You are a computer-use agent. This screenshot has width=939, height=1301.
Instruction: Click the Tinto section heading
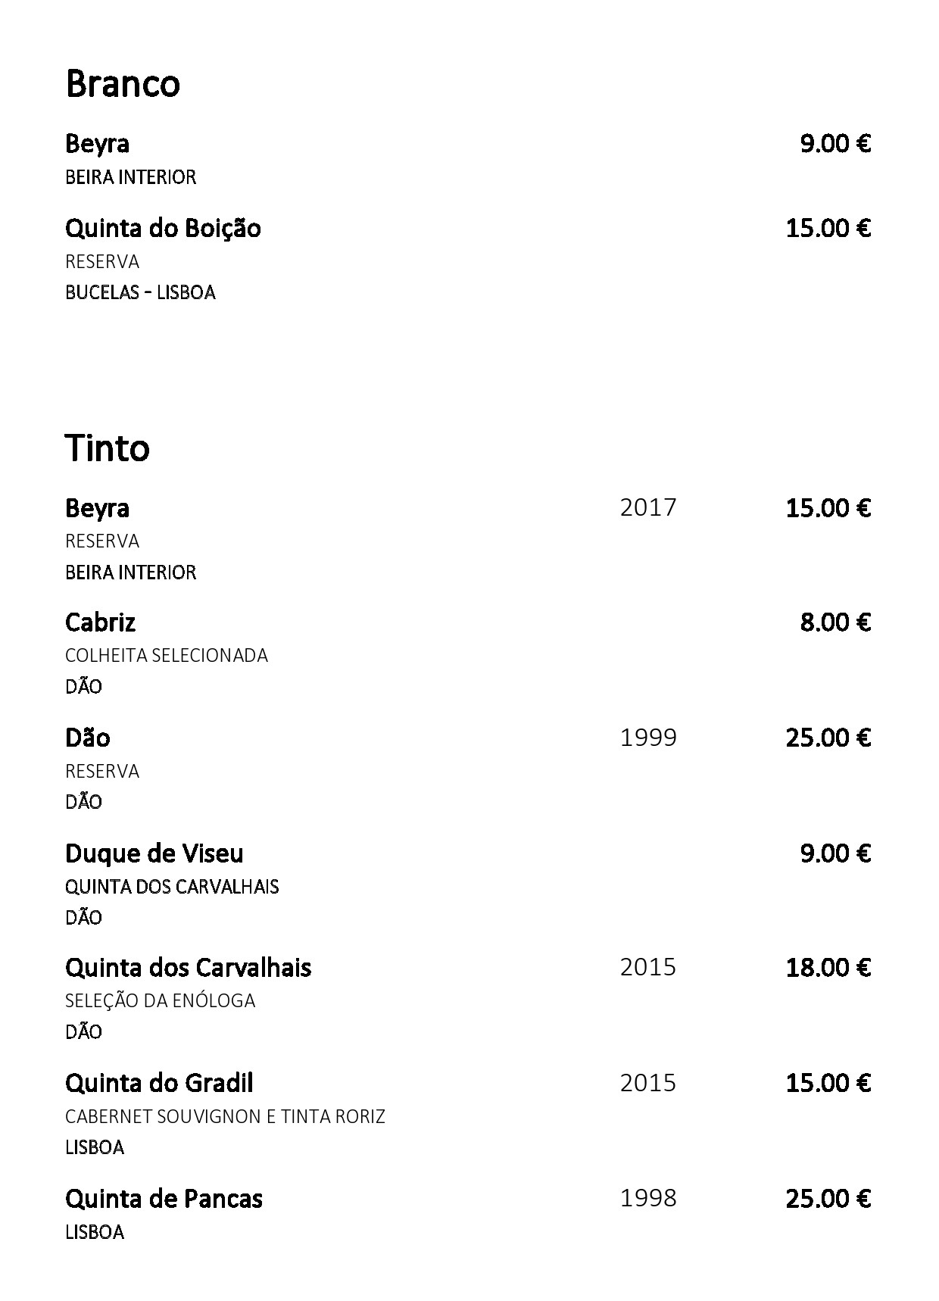point(108,448)
